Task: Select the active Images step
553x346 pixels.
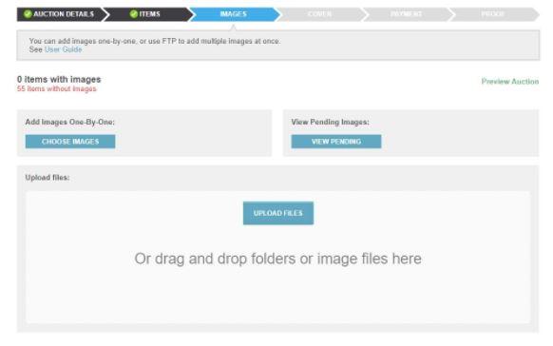Action: 234,14
